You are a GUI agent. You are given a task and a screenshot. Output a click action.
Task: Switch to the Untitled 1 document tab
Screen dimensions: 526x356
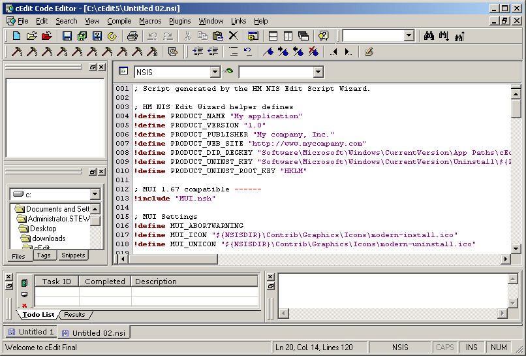point(32,332)
